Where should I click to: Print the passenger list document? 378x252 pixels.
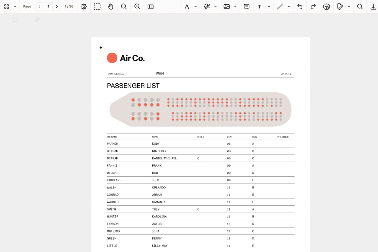(326, 6)
